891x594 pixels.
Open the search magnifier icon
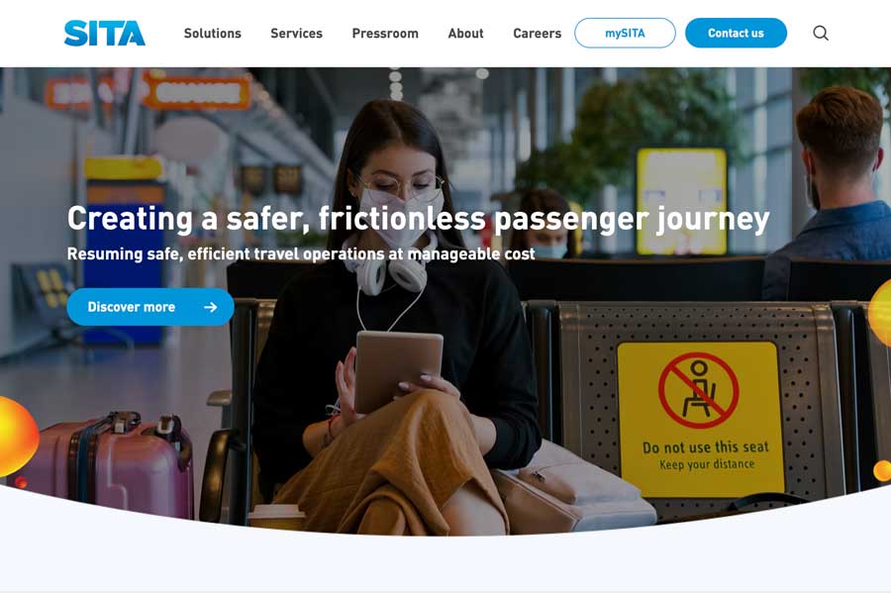pos(821,33)
